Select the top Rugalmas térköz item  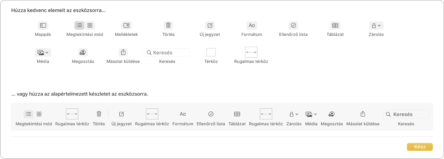click(x=251, y=52)
